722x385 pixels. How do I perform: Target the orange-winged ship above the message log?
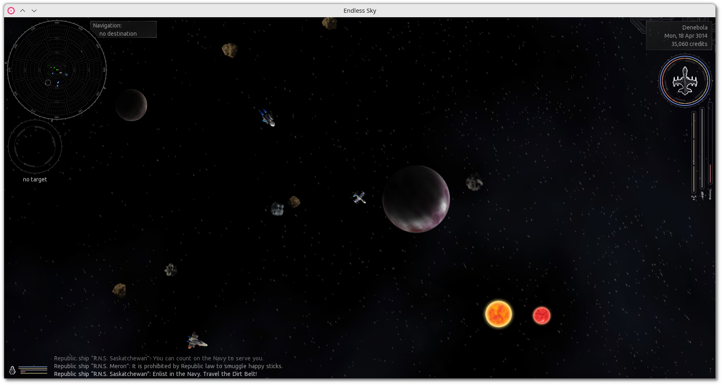tap(197, 341)
